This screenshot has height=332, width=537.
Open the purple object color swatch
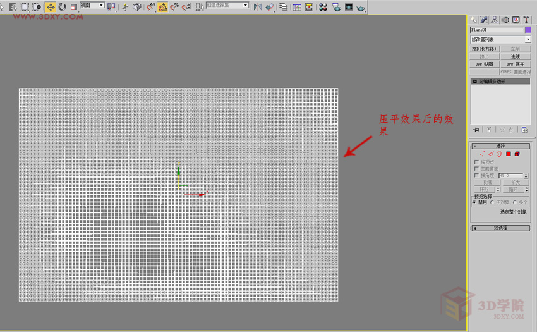(x=528, y=30)
